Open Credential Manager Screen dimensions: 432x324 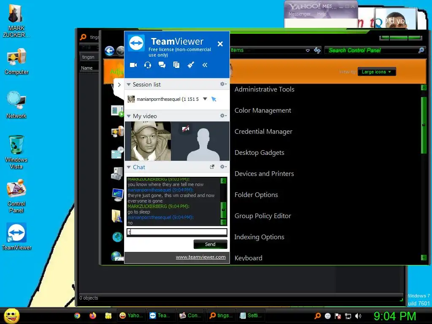coord(263,132)
